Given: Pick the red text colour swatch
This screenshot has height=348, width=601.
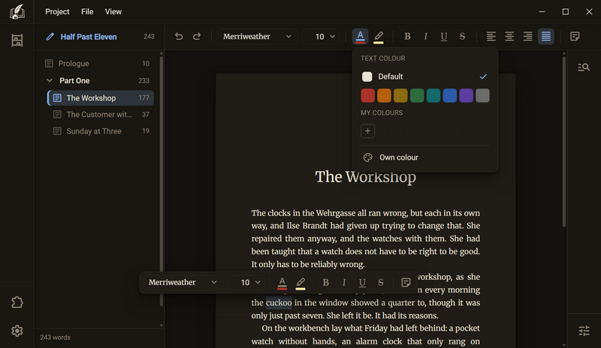Looking at the screenshot, I should click(x=367, y=95).
